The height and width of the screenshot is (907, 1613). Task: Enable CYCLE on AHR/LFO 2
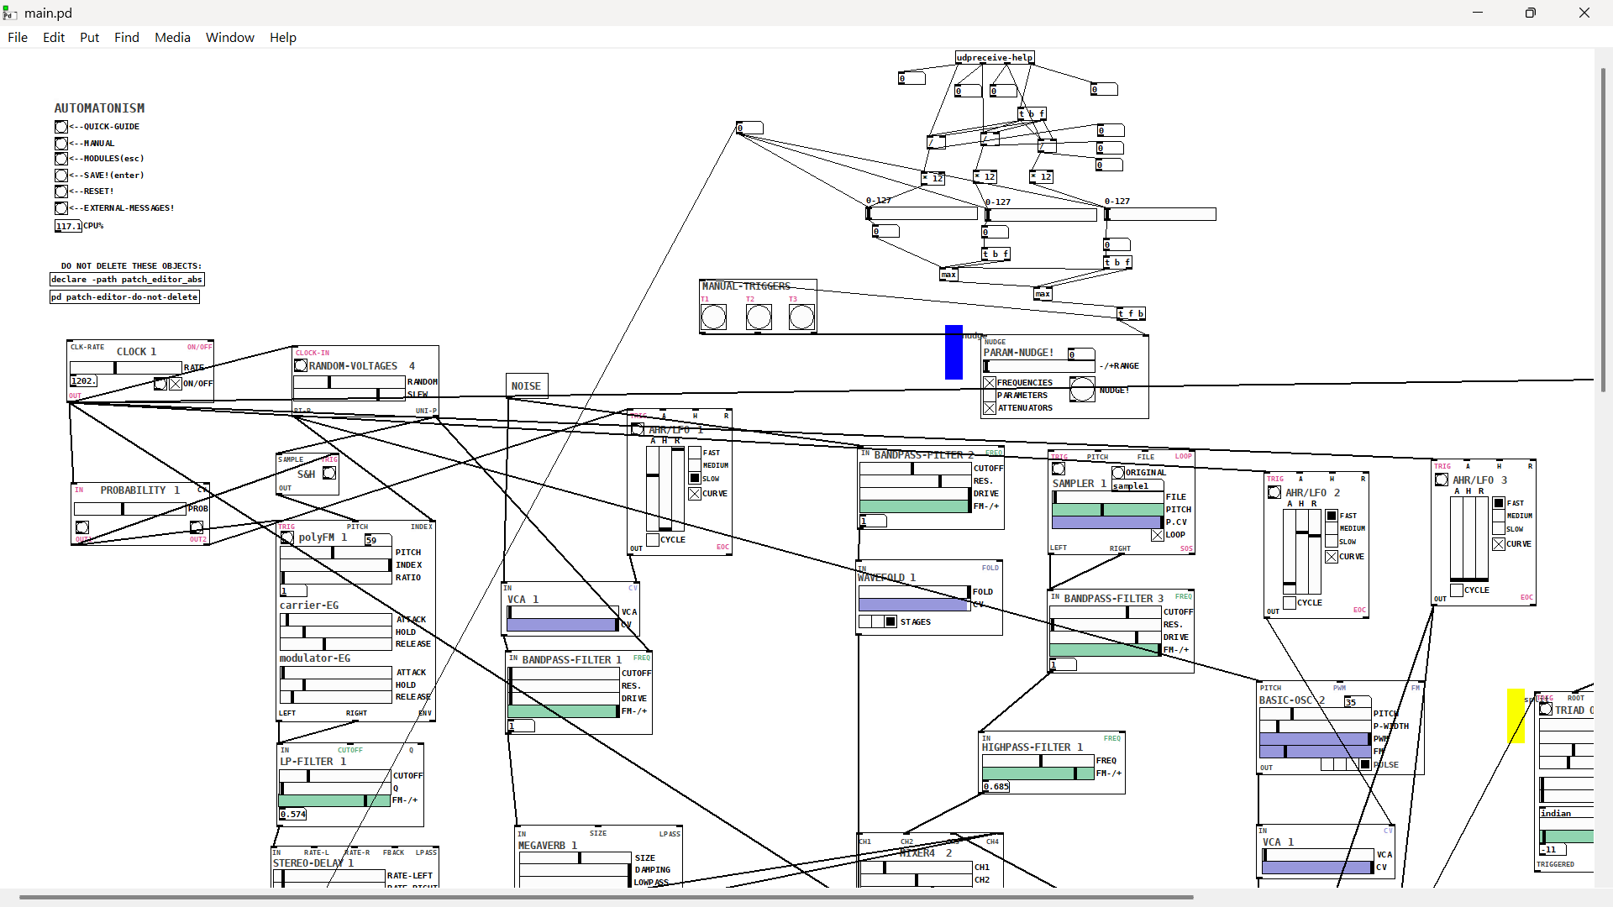pyautogui.click(x=1290, y=603)
